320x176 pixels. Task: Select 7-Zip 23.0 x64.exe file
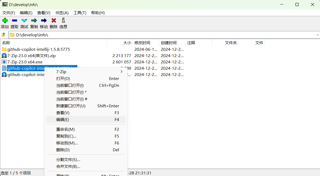[25, 62]
